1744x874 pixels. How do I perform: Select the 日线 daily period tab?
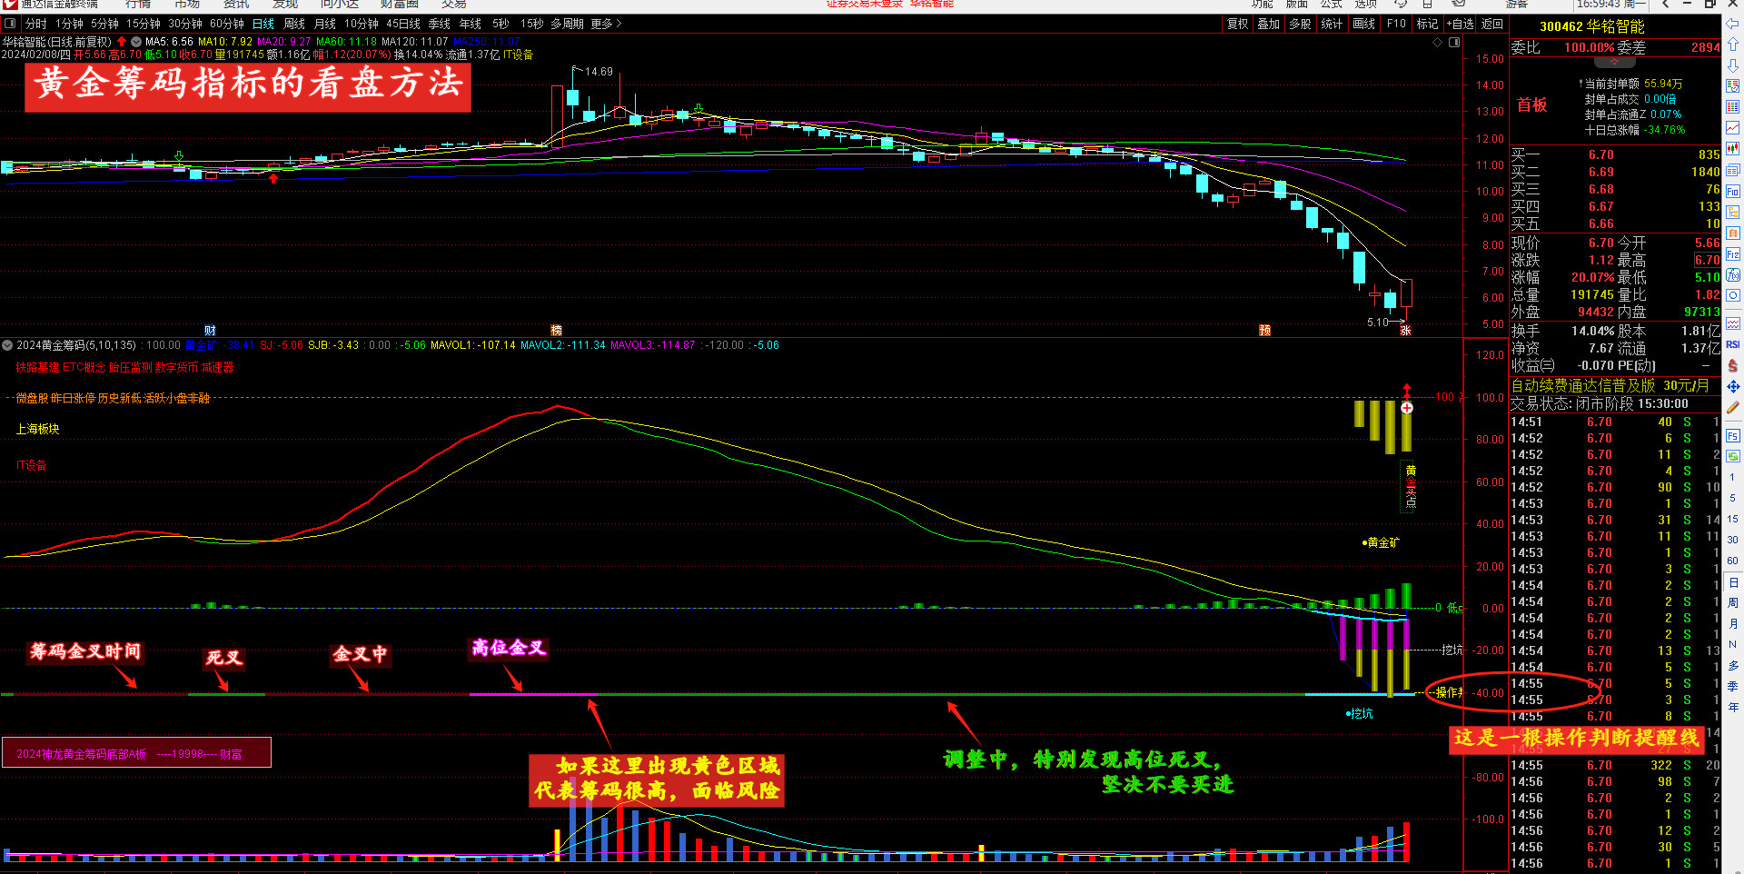(263, 24)
